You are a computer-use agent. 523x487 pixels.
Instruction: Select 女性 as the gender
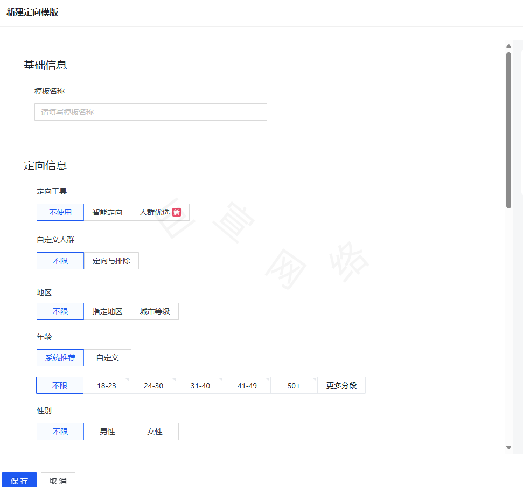155,432
